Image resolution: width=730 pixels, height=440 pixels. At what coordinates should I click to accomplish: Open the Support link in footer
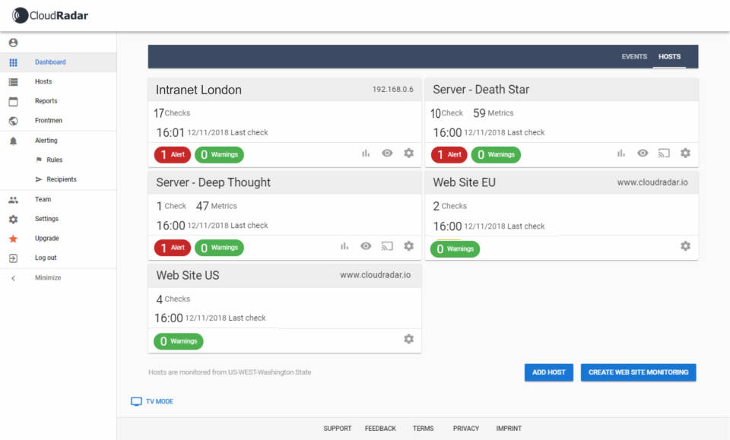(337, 429)
